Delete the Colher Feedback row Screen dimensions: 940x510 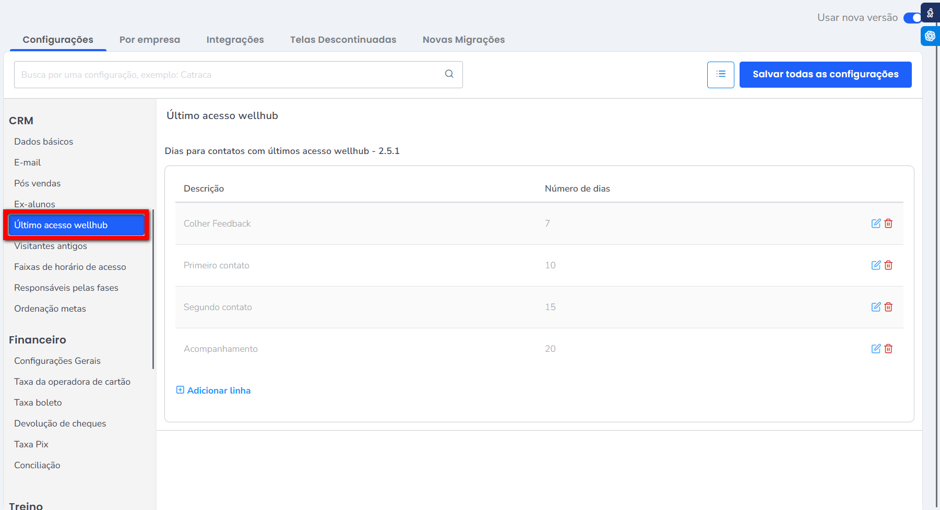coord(888,223)
